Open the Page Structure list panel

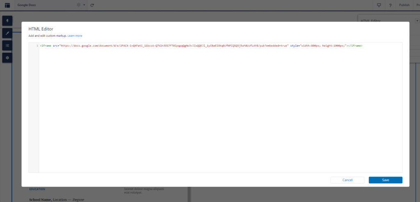tap(7, 45)
